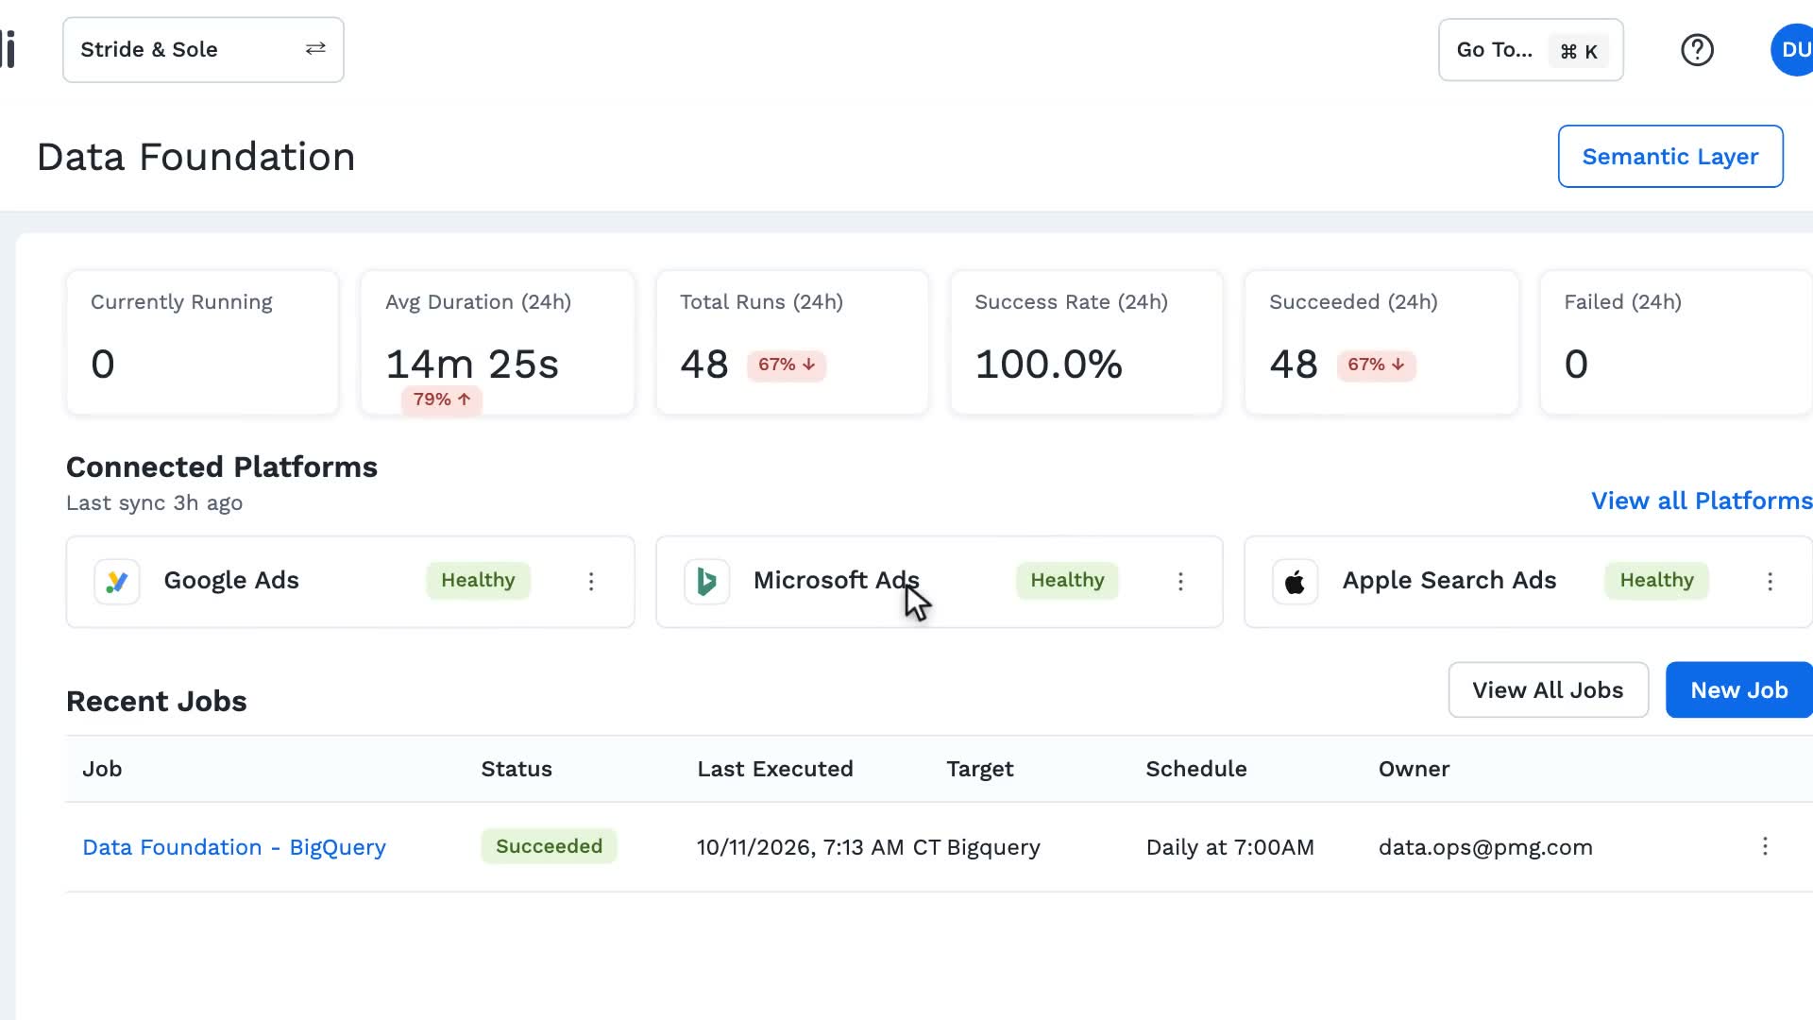Viewport: 1813px width, 1020px height.
Task: Click the Microsoft Ads Healthy status badge
Action: (x=1067, y=581)
